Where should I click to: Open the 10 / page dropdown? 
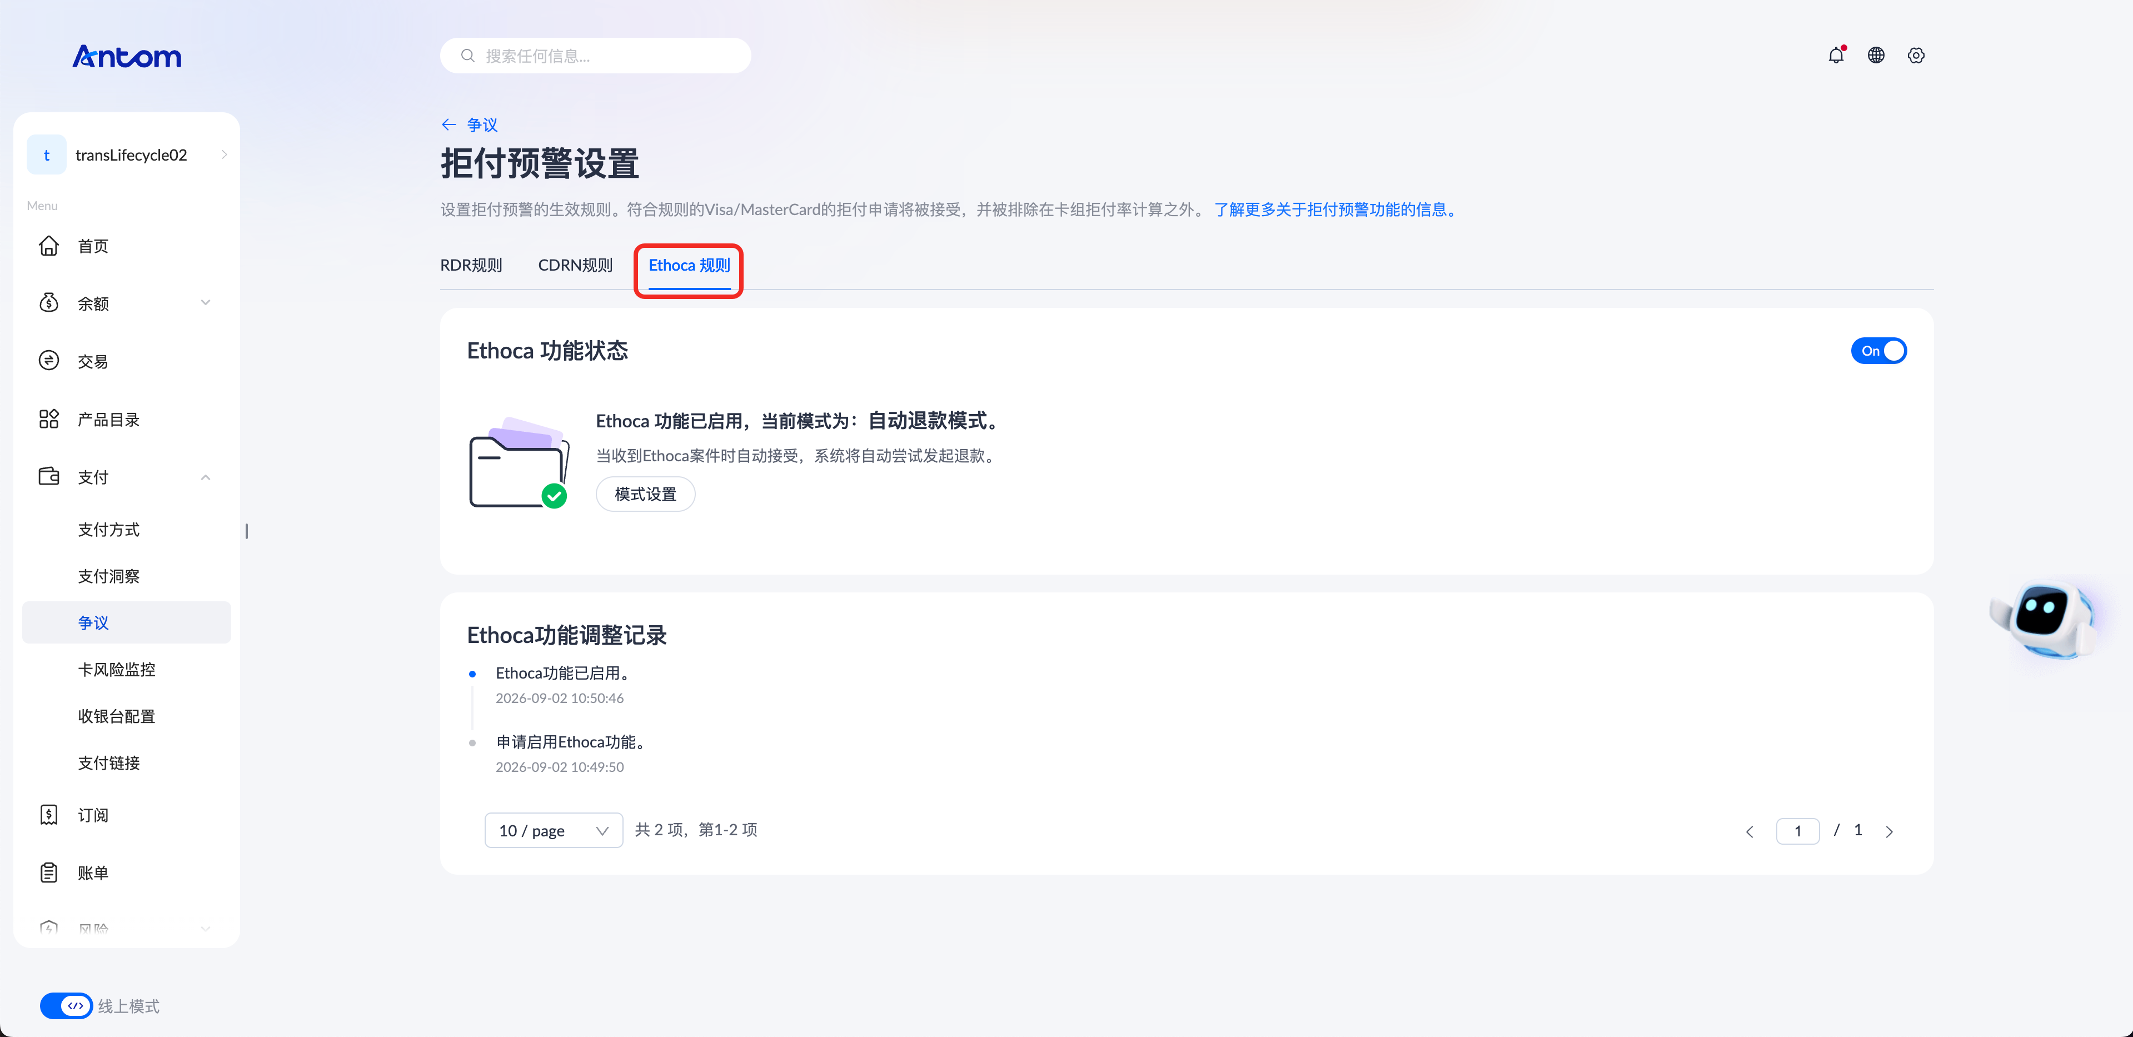(553, 830)
